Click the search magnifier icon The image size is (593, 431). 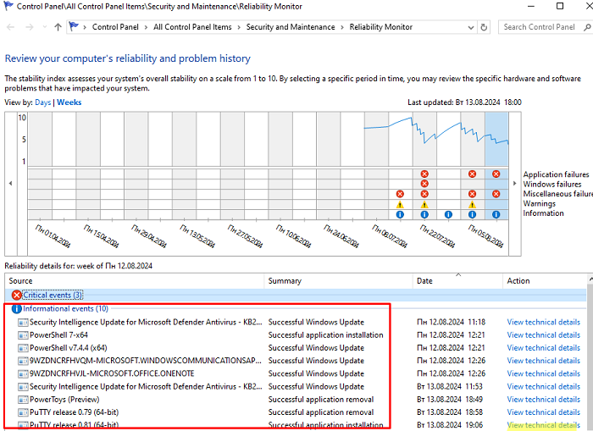(x=587, y=27)
